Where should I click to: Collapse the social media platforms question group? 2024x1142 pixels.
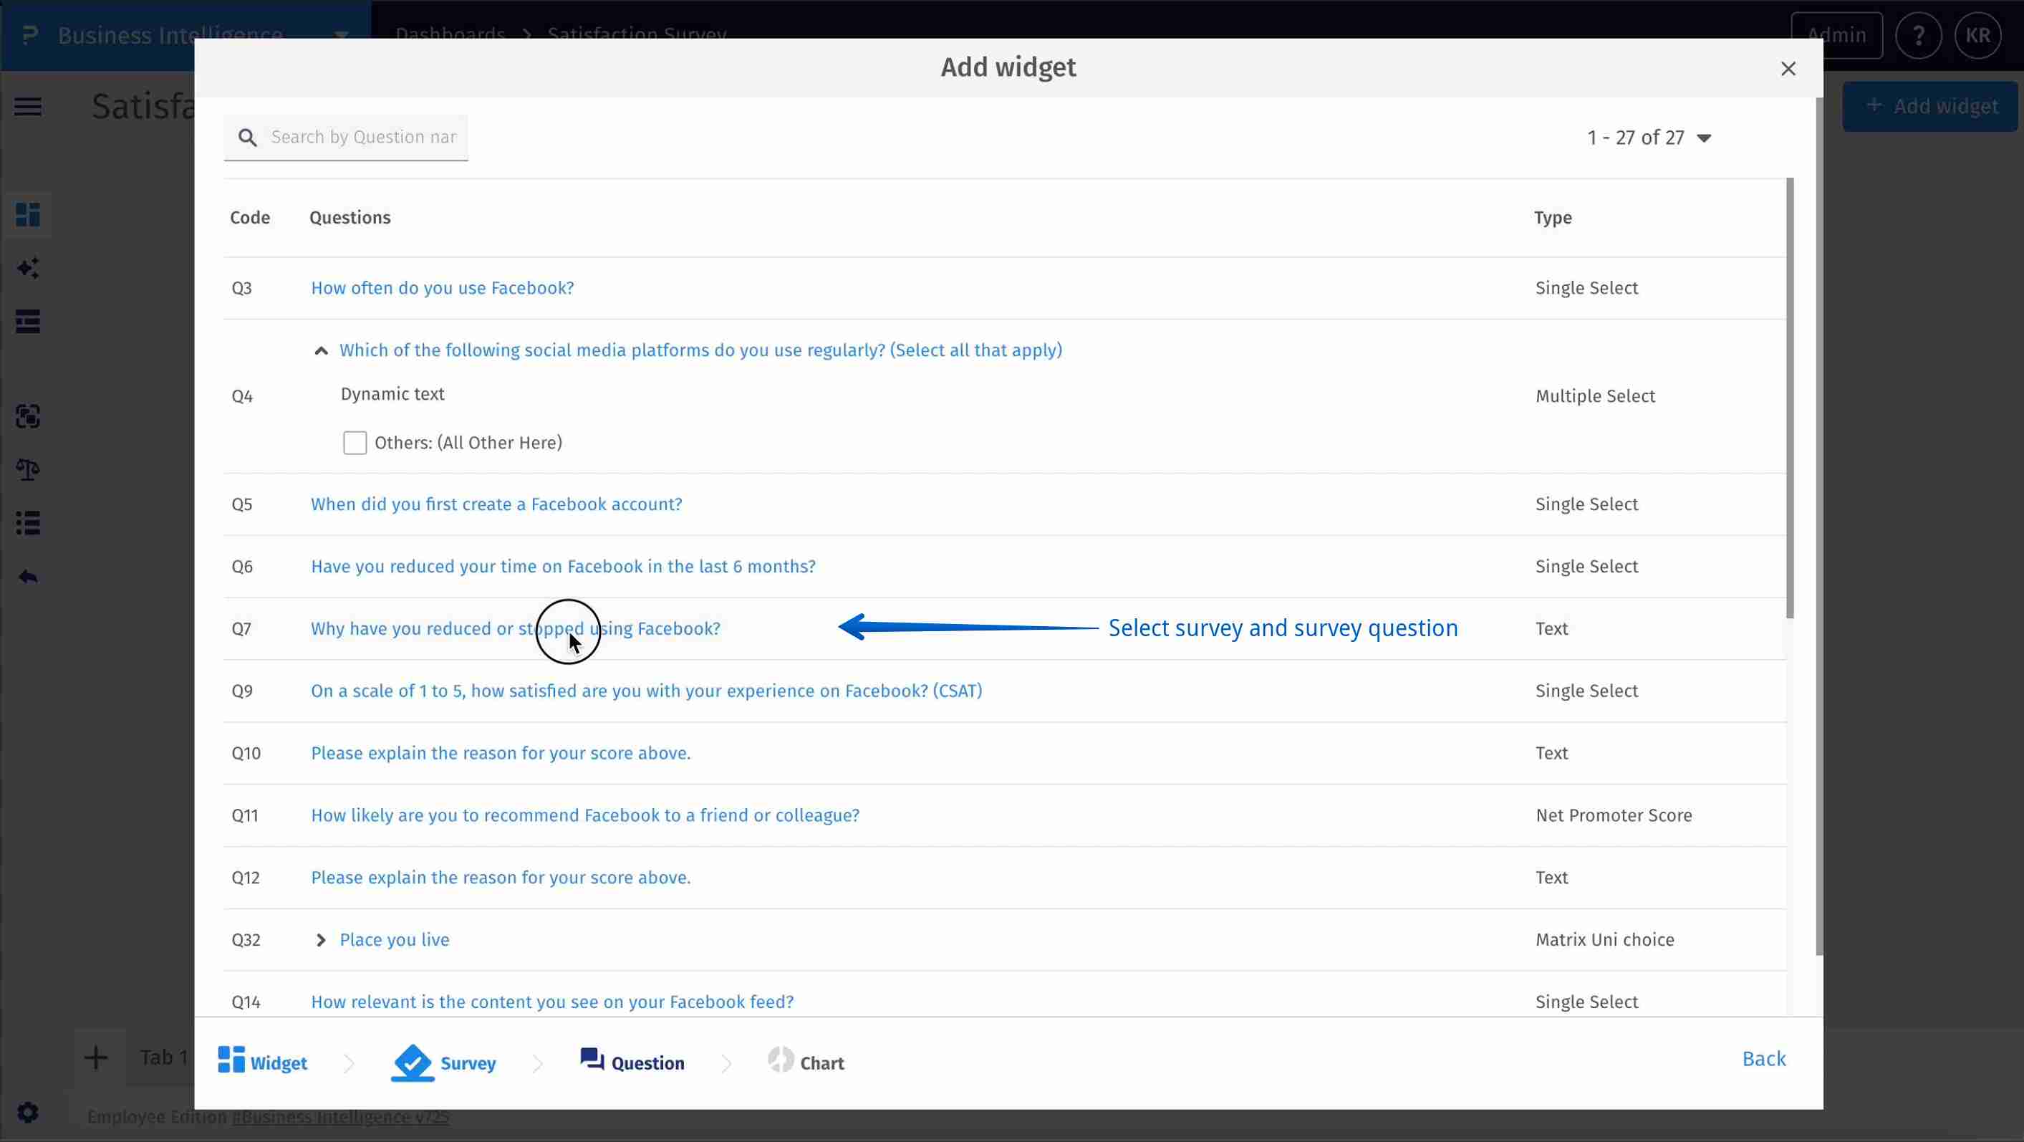(321, 350)
